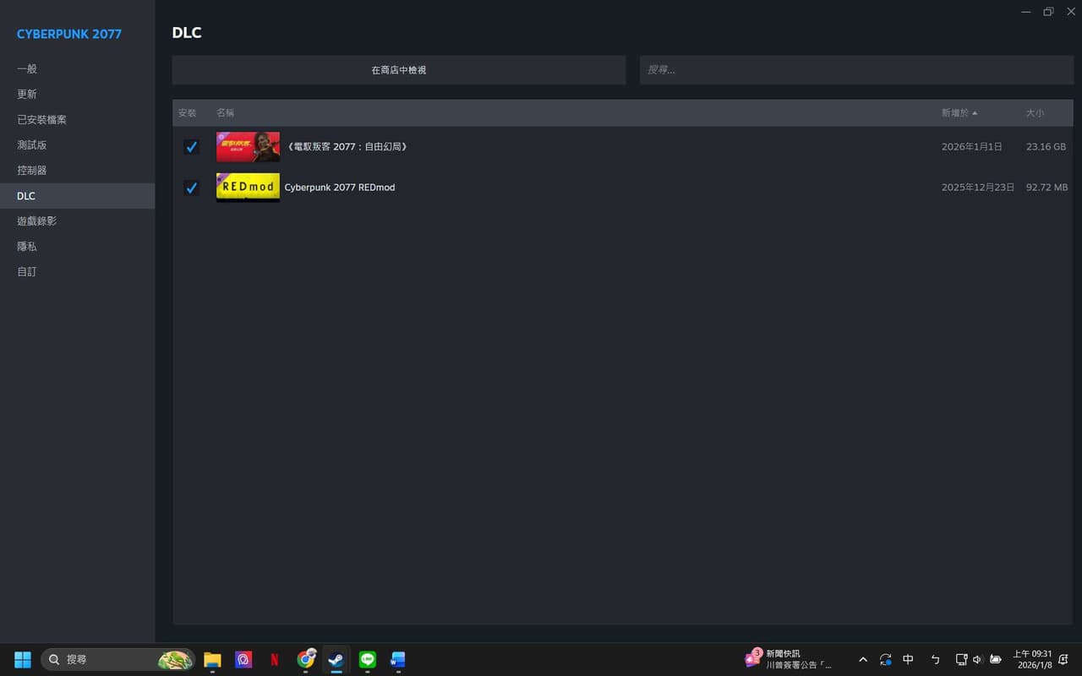1082x676 pixels.
Task: Go to the 測試版 section
Action: (32, 144)
